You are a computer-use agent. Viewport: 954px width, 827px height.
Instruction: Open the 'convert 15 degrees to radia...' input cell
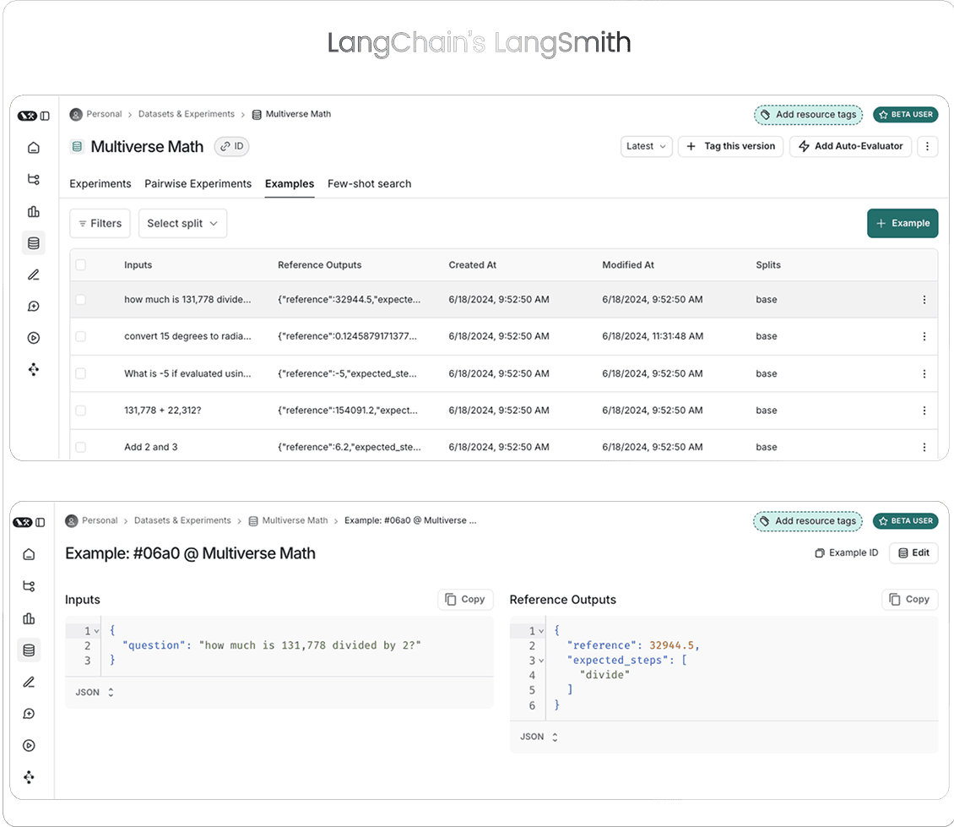pos(187,336)
